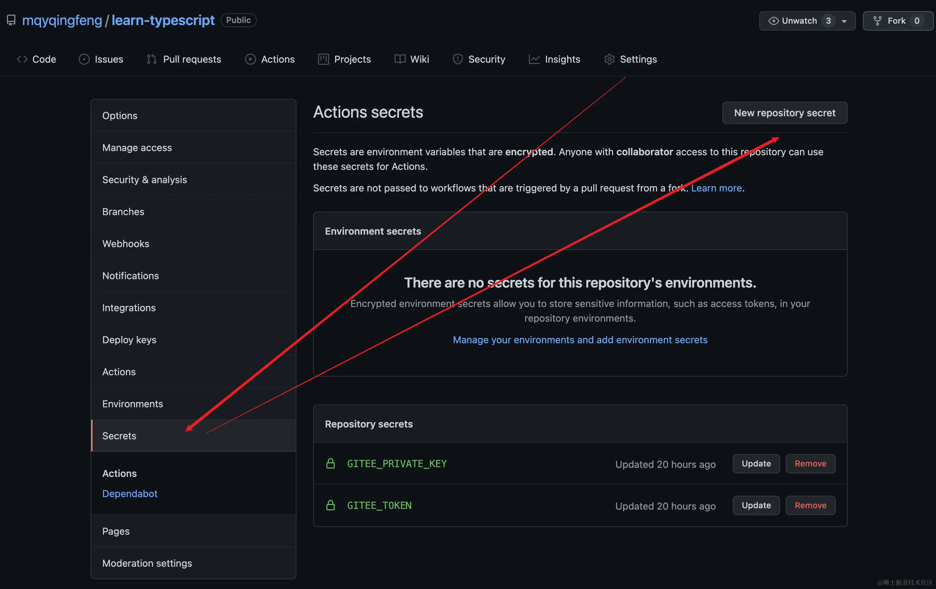936x589 pixels.
Task: Click the Projects board icon
Action: click(323, 59)
